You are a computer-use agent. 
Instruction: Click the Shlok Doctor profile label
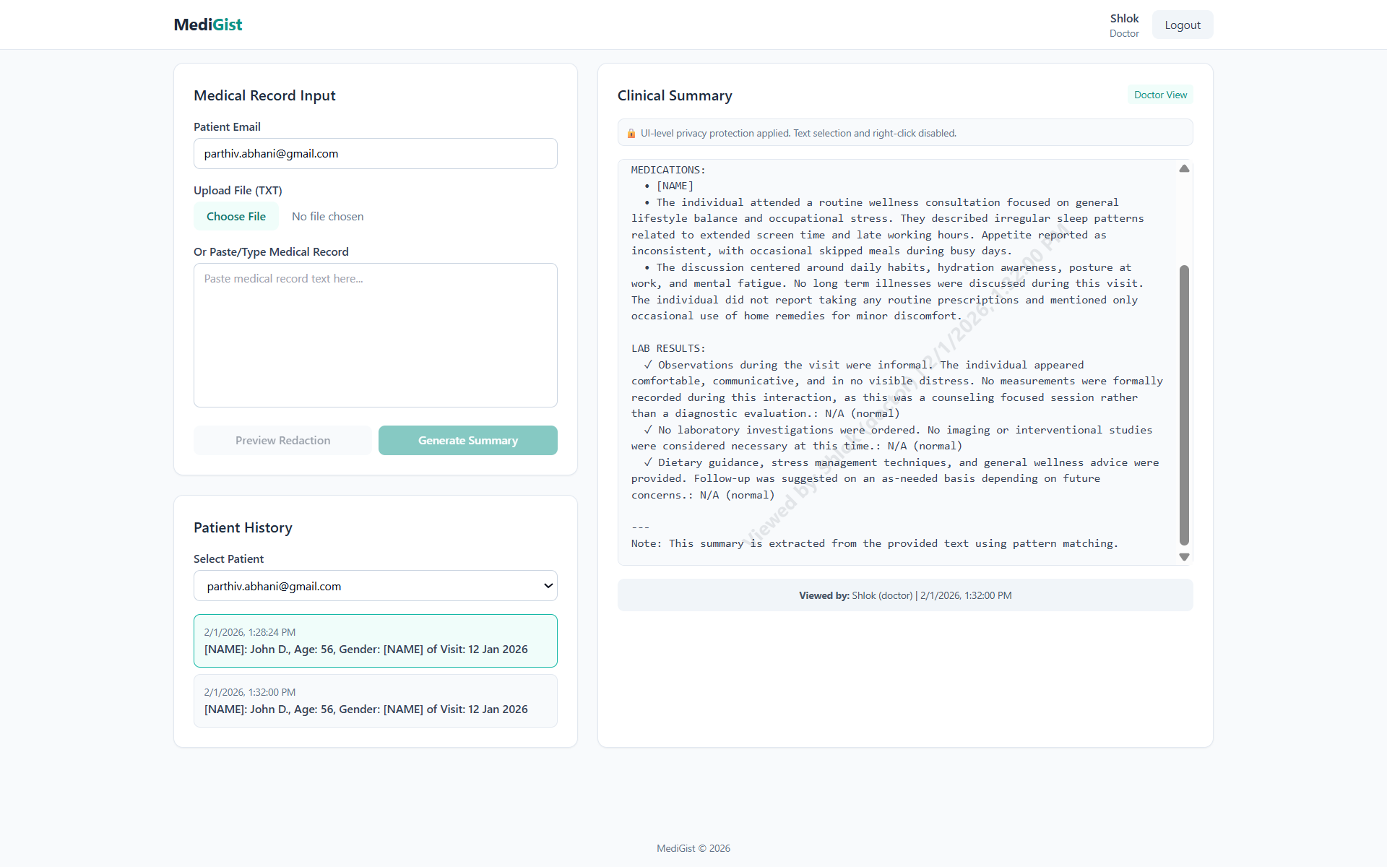(x=1124, y=25)
